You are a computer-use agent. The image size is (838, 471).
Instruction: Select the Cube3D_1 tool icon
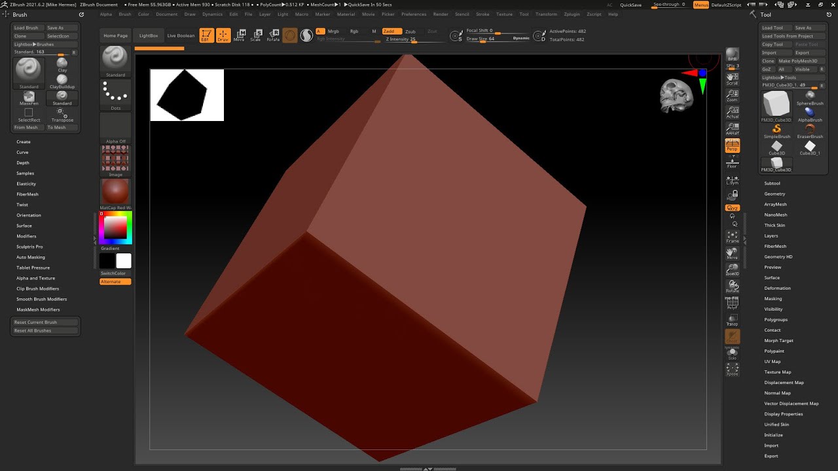pos(810,148)
